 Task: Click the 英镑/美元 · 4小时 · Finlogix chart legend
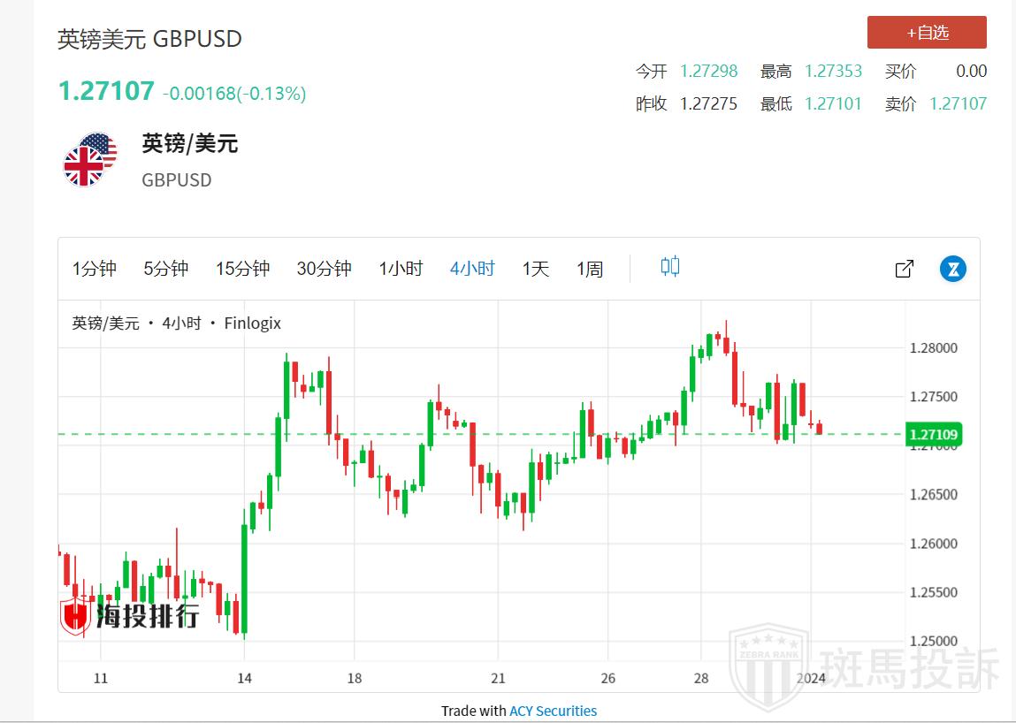[176, 323]
